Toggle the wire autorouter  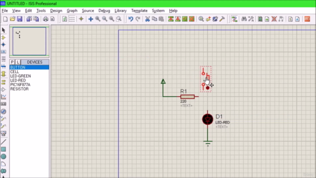(235, 19)
